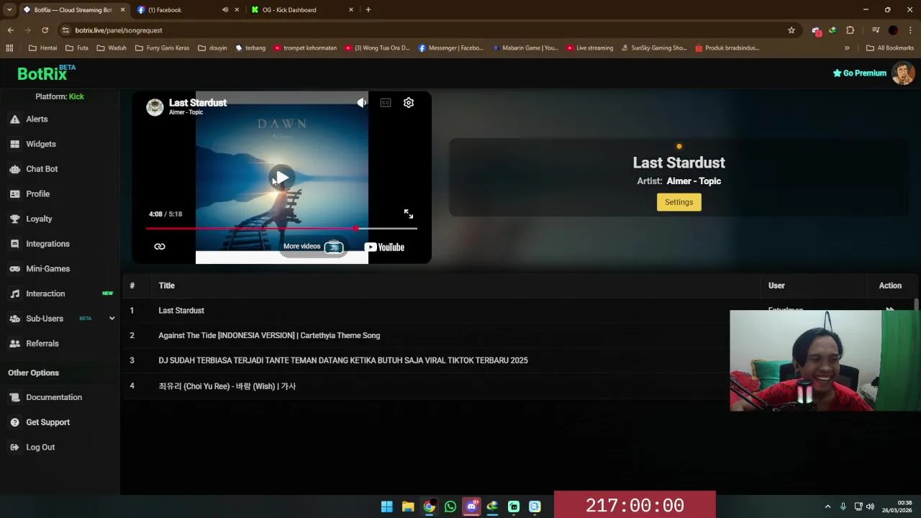
Task: Mute the Facebook tab audio icon
Action: [x=225, y=10]
